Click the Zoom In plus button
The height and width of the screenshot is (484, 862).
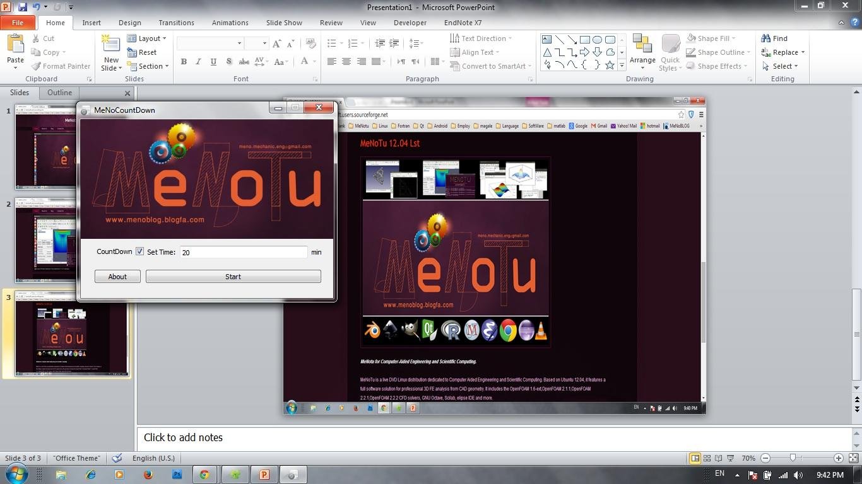[x=838, y=458]
